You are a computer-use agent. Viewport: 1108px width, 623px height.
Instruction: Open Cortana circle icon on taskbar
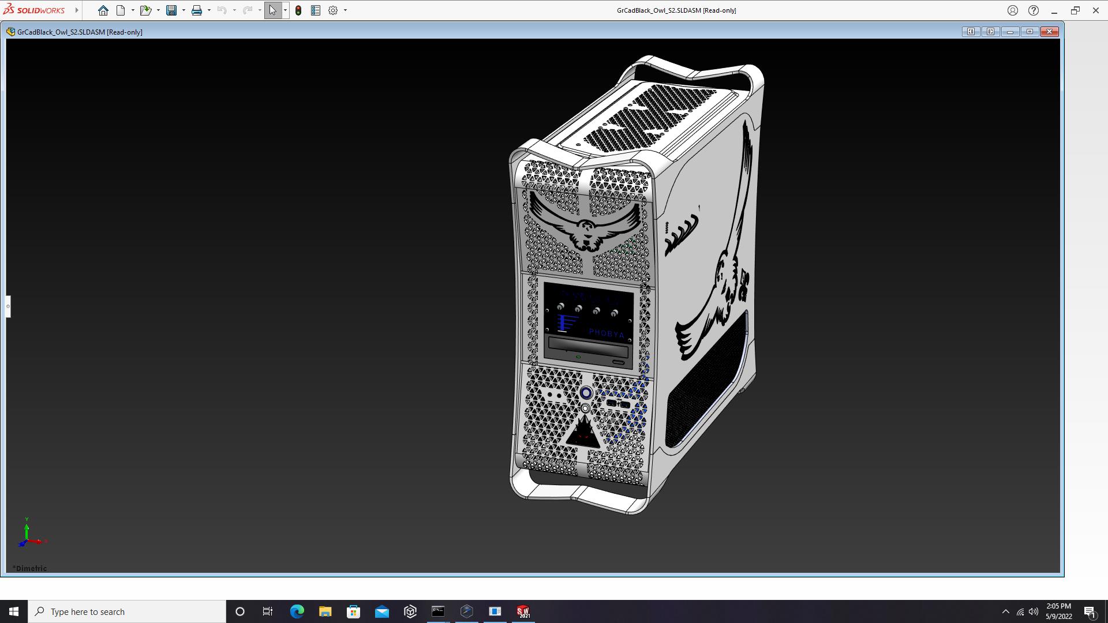(x=240, y=611)
